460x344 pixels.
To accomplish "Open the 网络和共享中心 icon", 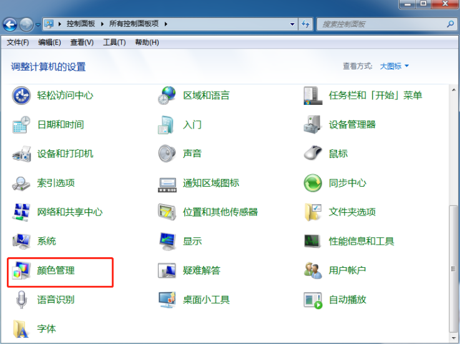I will pyautogui.click(x=22, y=212).
